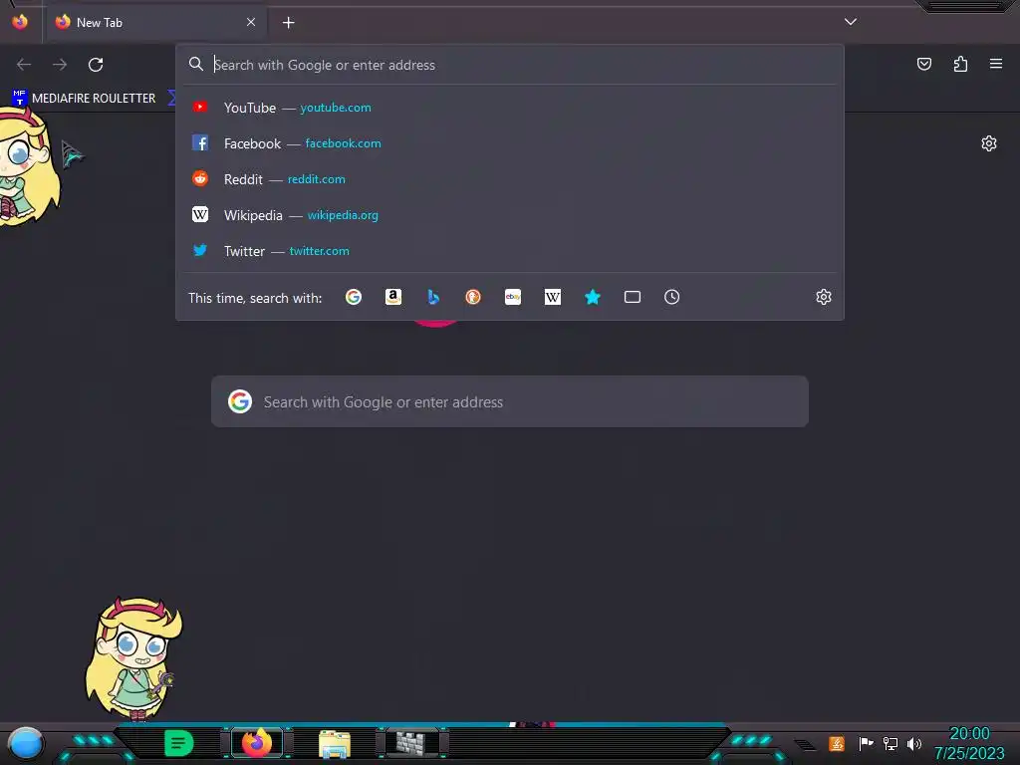
Task: Open search settings gear in dropdown
Action: tap(824, 297)
